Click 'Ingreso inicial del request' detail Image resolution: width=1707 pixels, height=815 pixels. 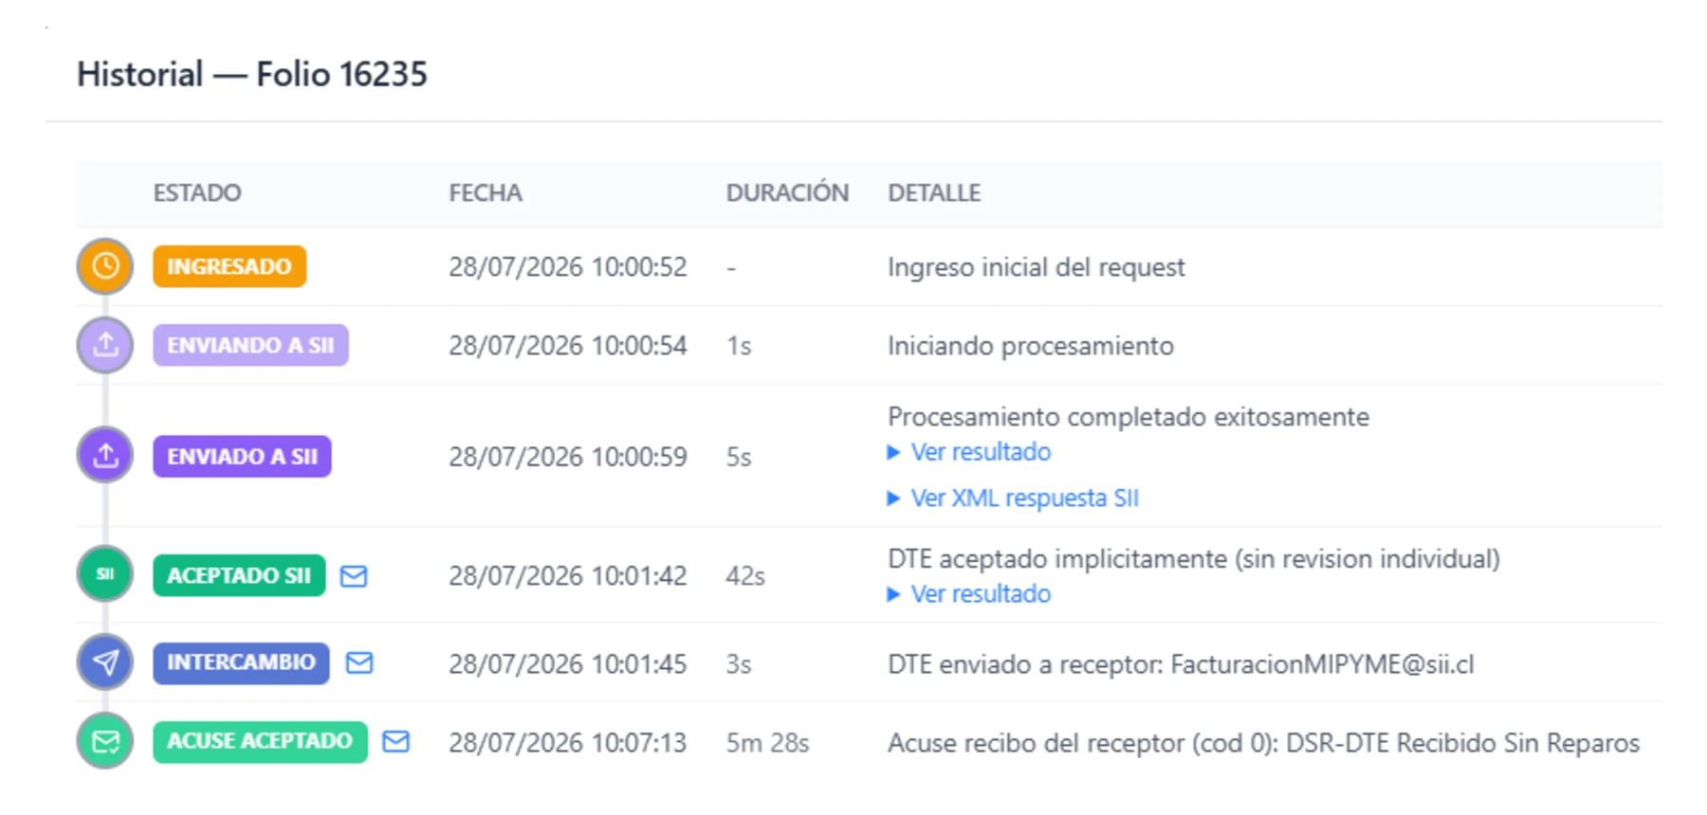pyautogui.click(x=1037, y=267)
